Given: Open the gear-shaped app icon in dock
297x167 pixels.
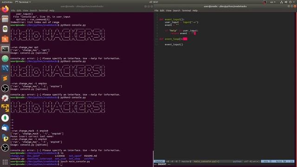Looking at the screenshot, I should pos(5,98).
